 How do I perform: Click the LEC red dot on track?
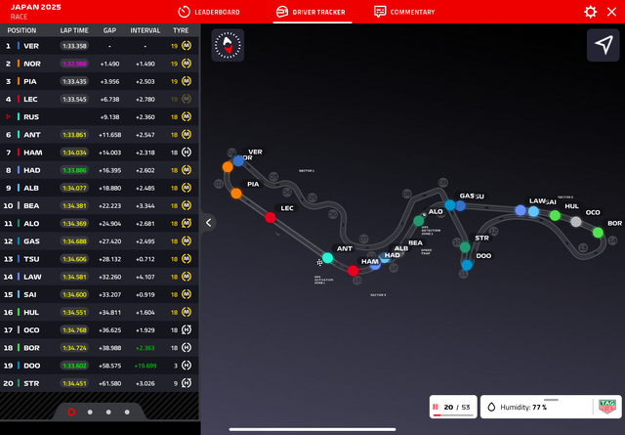(271, 217)
